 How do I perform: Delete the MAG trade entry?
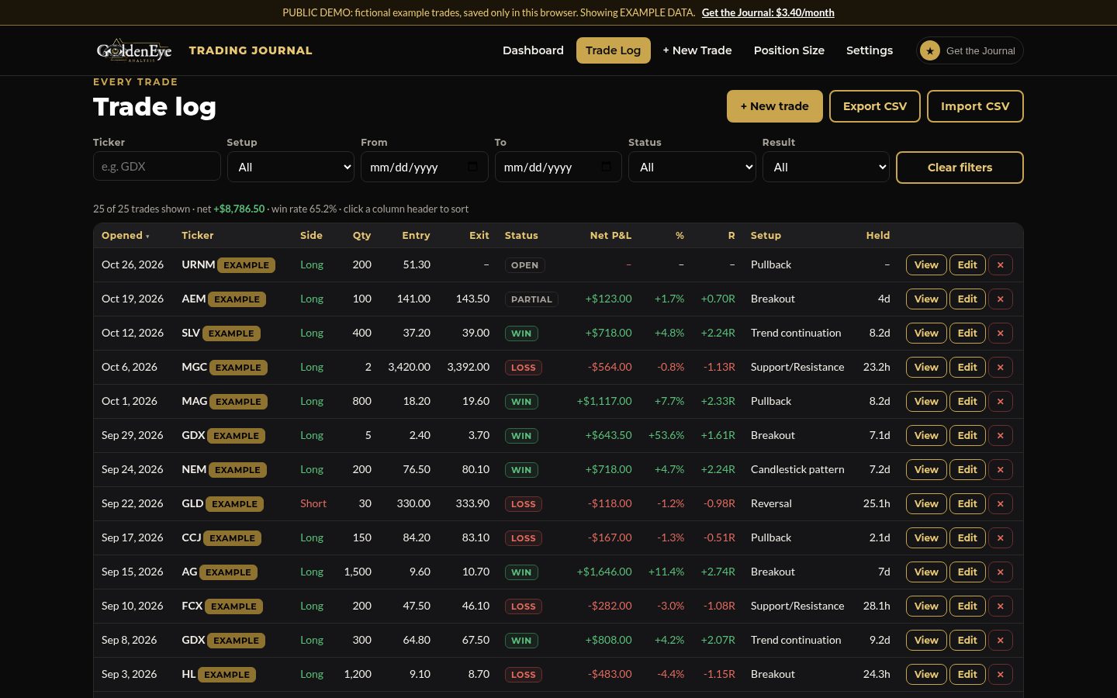tap(1001, 402)
